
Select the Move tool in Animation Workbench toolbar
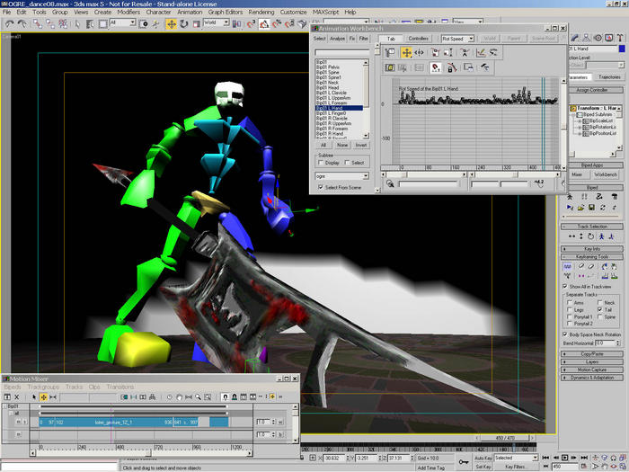[x=406, y=53]
